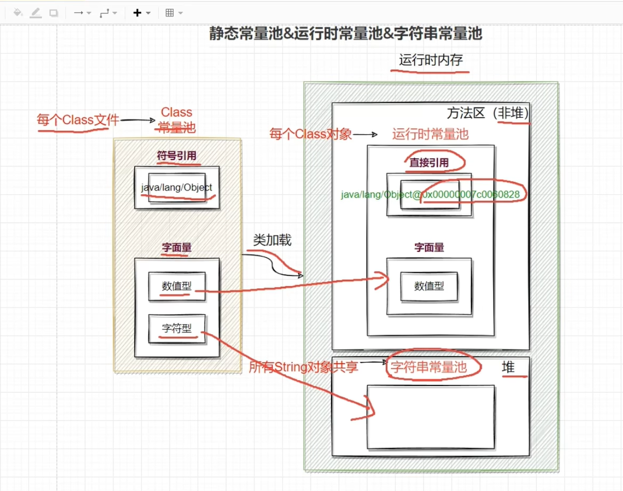Click the 每个Class文件 red text label

[78, 120]
